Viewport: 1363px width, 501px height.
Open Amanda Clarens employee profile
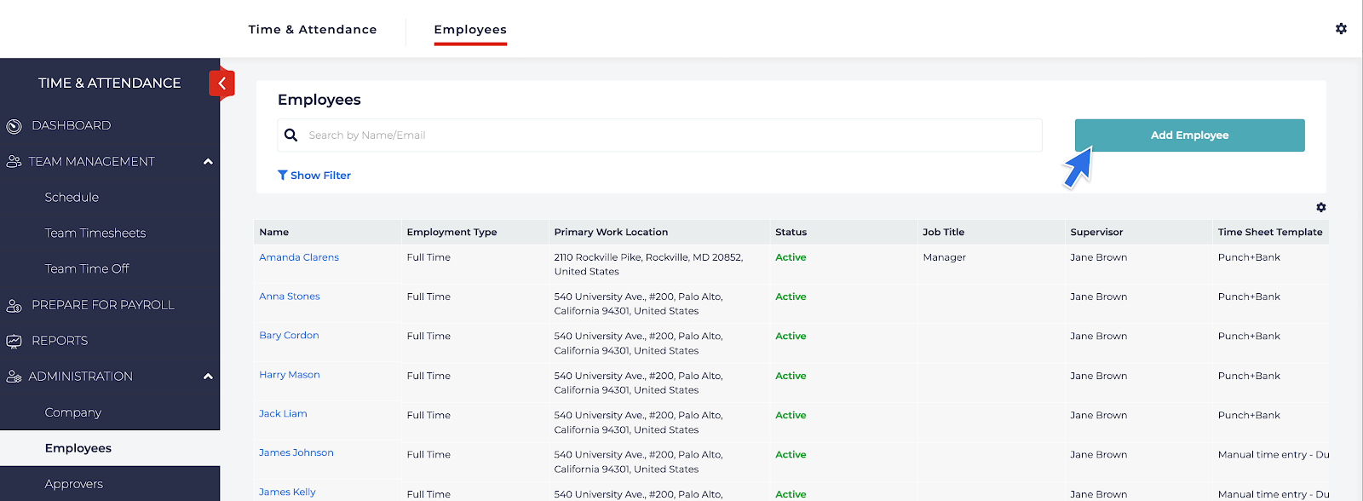coord(299,257)
